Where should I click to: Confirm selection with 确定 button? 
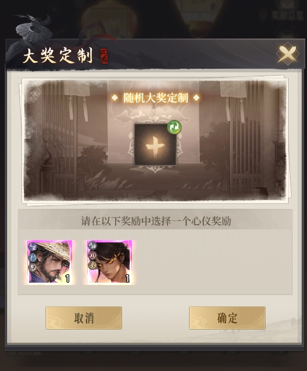point(227,318)
